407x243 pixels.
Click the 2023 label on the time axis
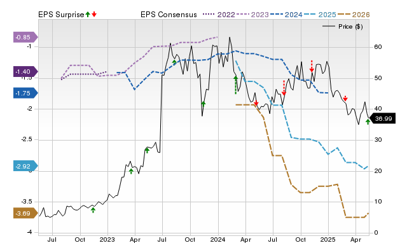point(107,239)
